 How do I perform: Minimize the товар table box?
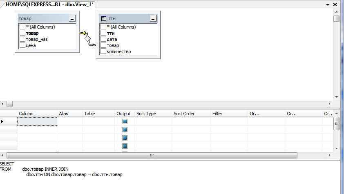tap(72, 18)
